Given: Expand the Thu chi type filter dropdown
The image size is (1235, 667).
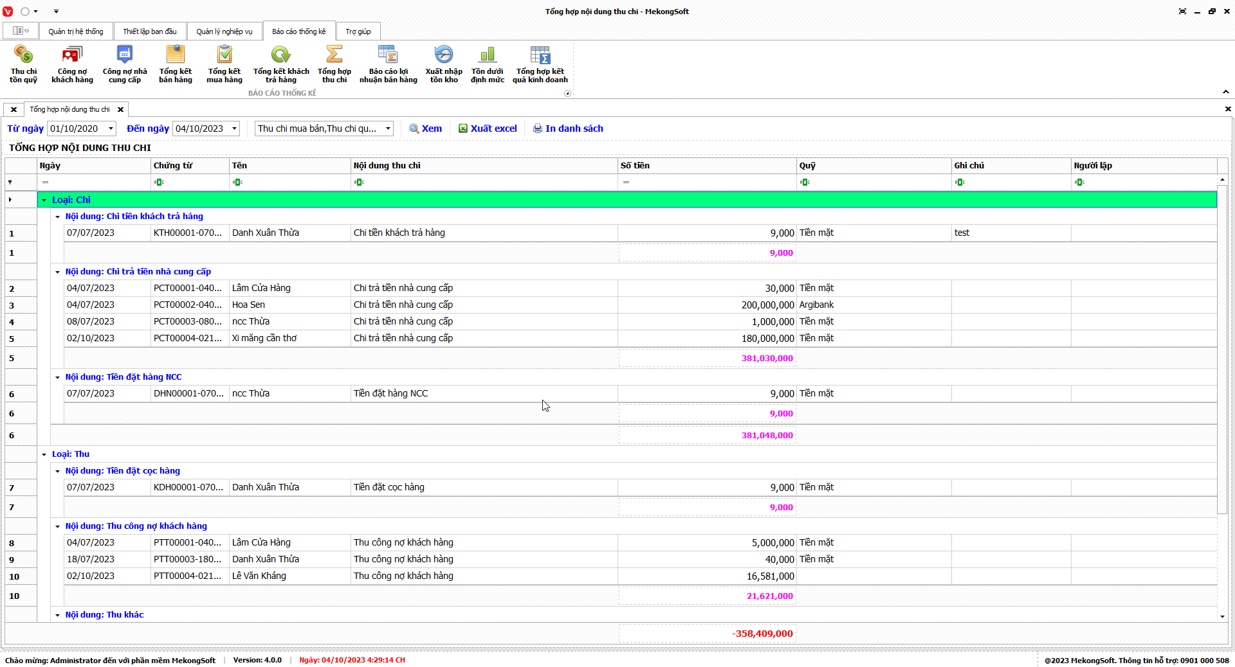Looking at the screenshot, I should [388, 129].
